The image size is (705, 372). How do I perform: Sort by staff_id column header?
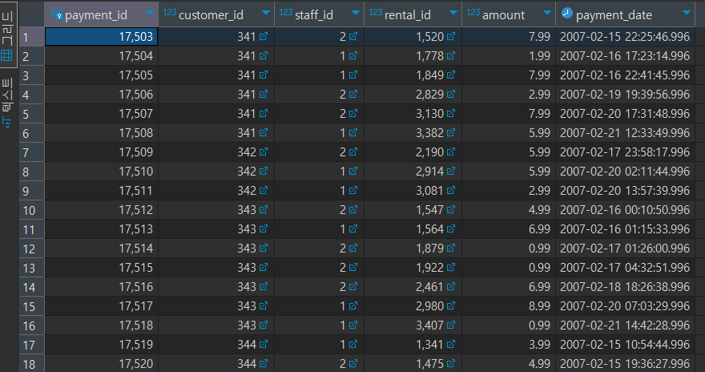(314, 15)
